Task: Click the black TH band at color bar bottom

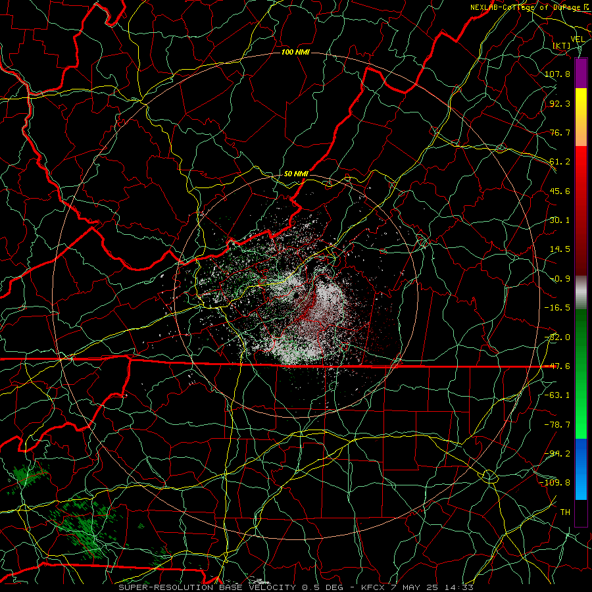Action: coord(581,512)
